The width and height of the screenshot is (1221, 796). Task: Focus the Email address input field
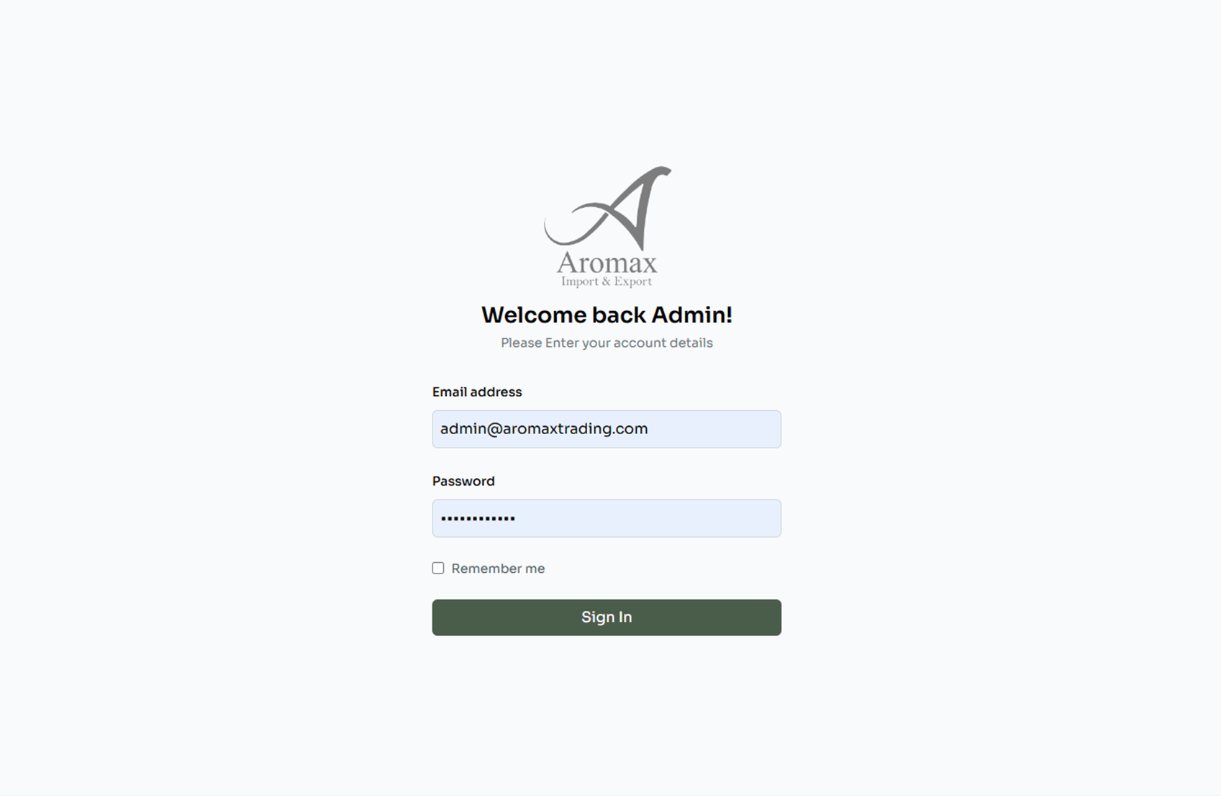point(607,429)
